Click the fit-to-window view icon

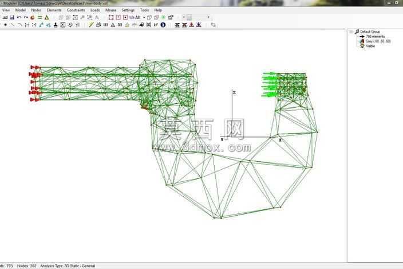(x=76, y=18)
